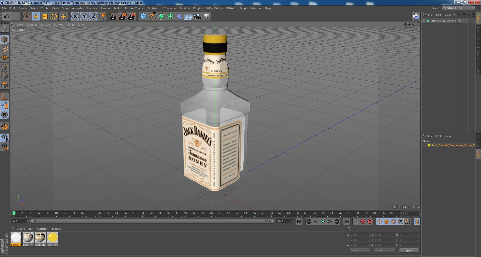Screen dimensions: 481x257
Task: Toggle Y axis lock
Action: (84, 17)
